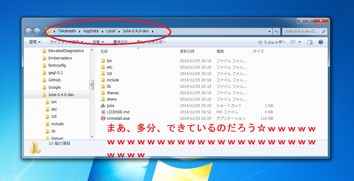Click the 新しいフォルダー toolbar button
Image resolution: width=354 pixels, height=181 pixels.
tap(152, 42)
